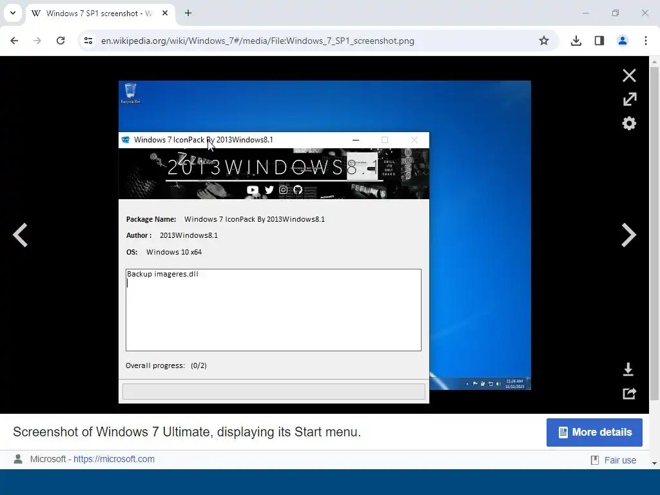
Task: Click the Overall progress (0/2) label
Action: coord(166,365)
